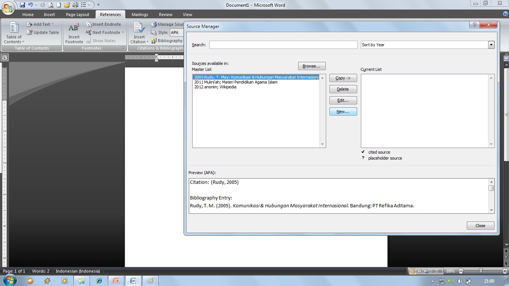Show hidden tray icons arrow

[x=433, y=281]
